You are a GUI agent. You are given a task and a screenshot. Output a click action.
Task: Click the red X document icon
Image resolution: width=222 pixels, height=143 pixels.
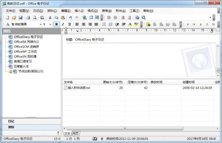(123, 18)
